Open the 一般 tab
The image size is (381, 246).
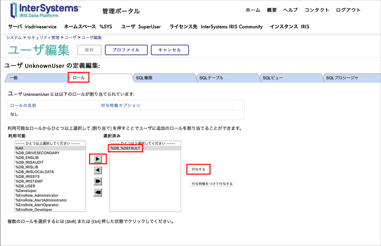tap(37, 78)
